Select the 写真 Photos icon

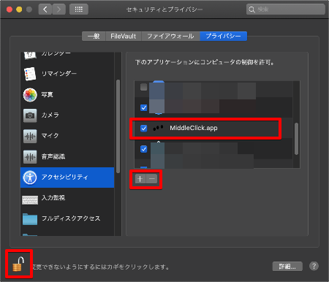click(x=30, y=95)
